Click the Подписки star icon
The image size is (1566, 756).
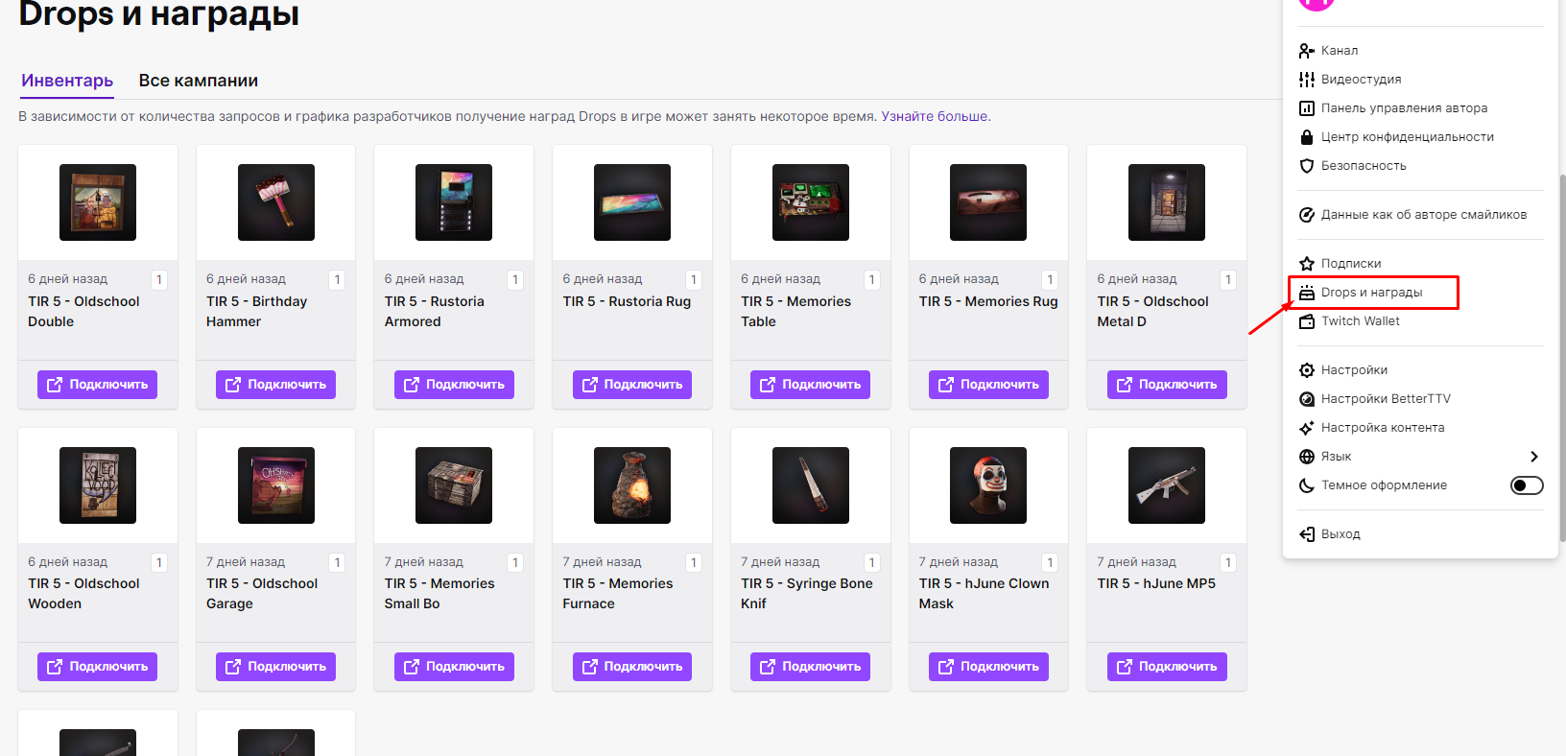[1306, 264]
